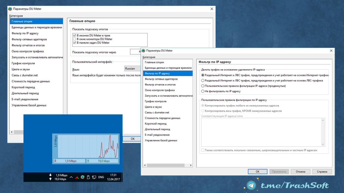Click the red download arrow in monitor widget
This screenshot has height=193, width=344.
55,161
